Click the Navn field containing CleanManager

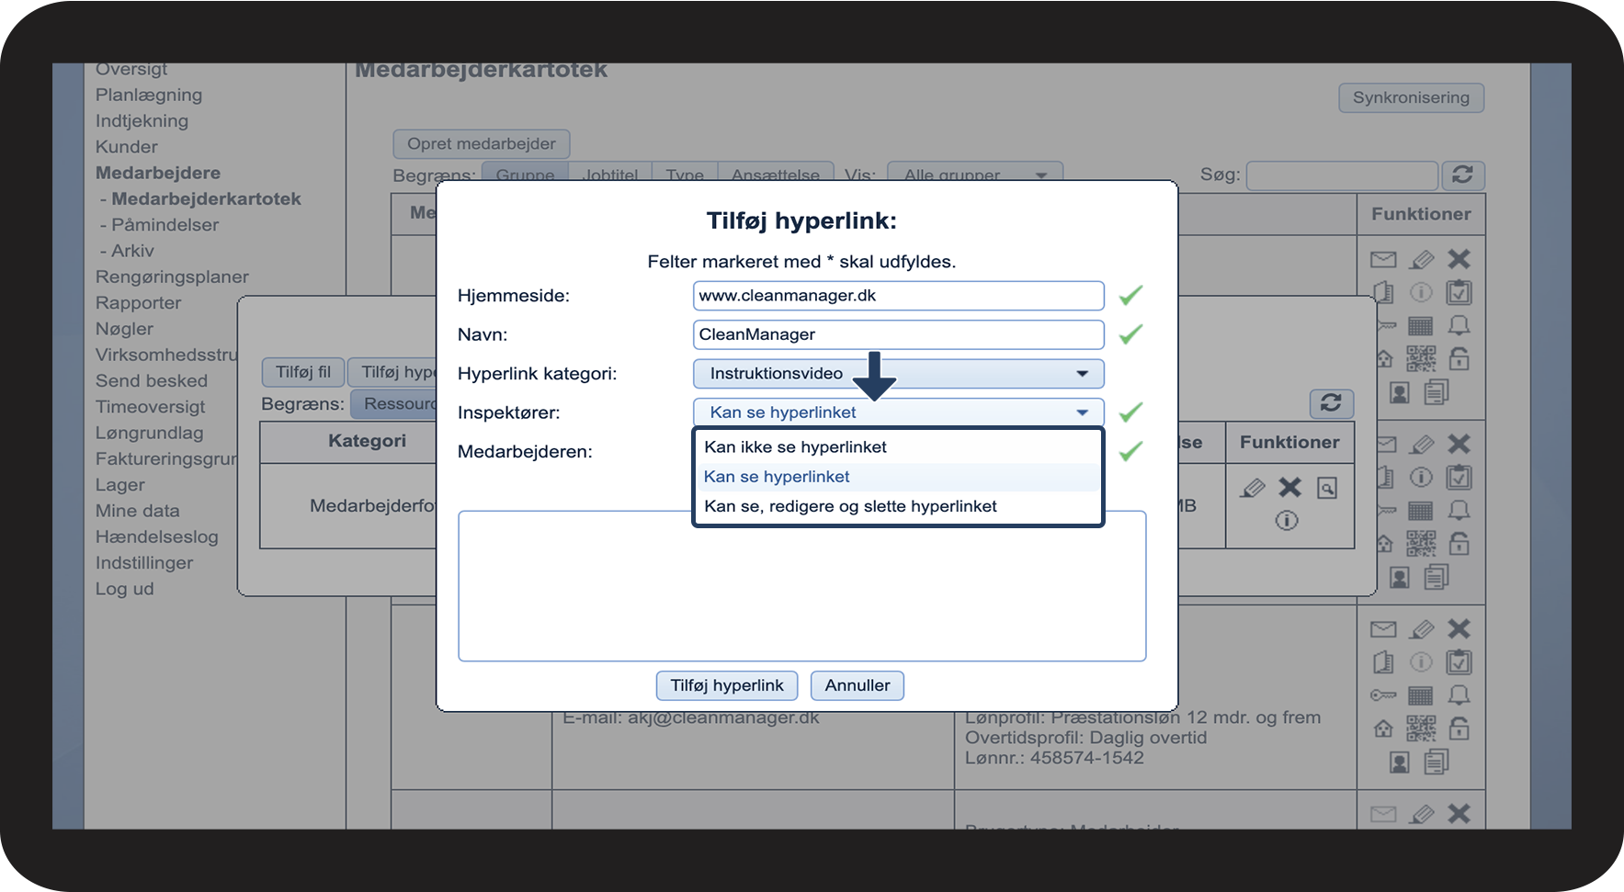898,334
